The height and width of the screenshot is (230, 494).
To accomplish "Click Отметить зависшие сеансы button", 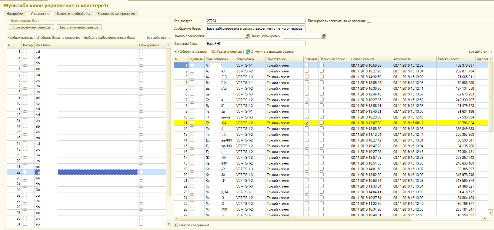I will click(x=270, y=52).
